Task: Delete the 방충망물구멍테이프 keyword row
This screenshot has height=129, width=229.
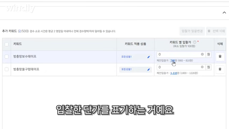Action: [220, 69]
